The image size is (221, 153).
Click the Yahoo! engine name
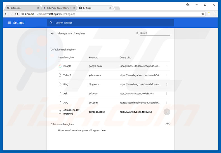(x=67, y=75)
